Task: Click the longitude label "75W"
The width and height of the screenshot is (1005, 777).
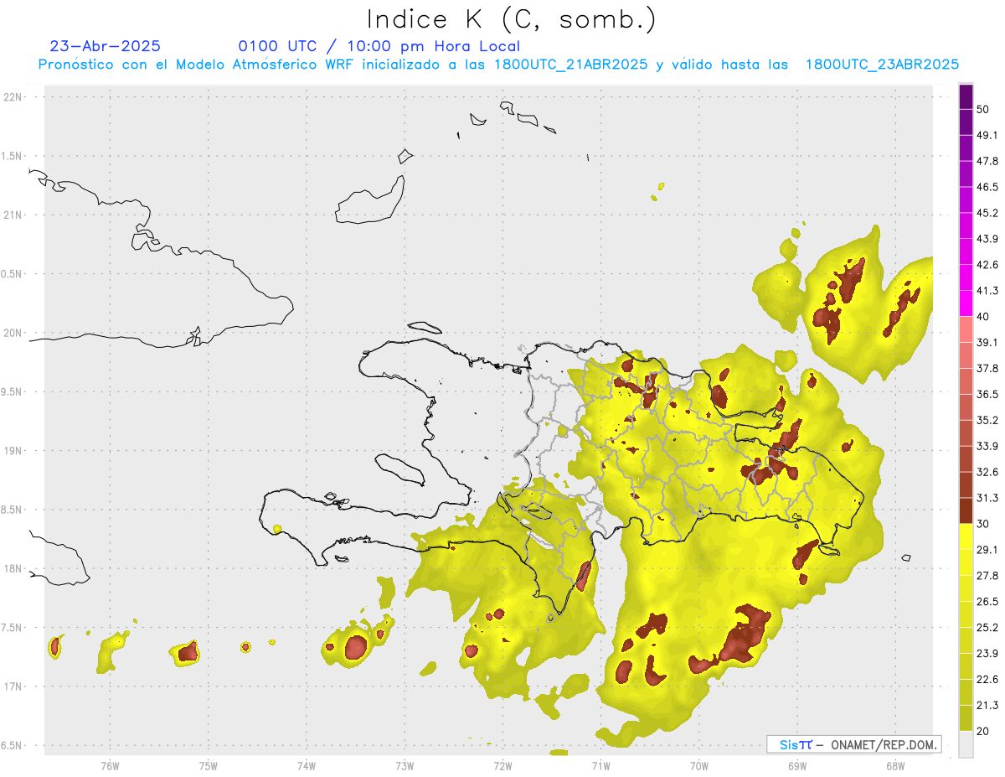Action: (x=209, y=766)
